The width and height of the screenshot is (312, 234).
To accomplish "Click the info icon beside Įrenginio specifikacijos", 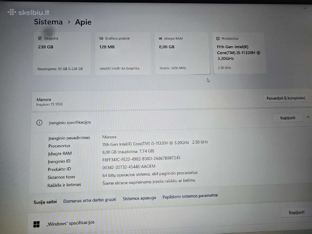I will [39, 122].
